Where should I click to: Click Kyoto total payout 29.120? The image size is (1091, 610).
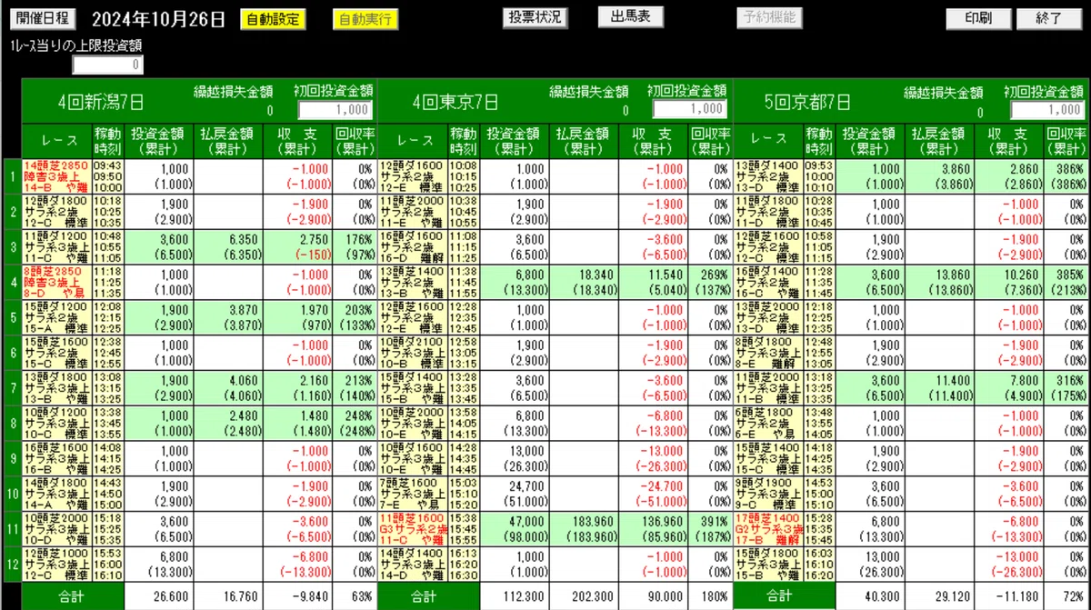click(939, 596)
